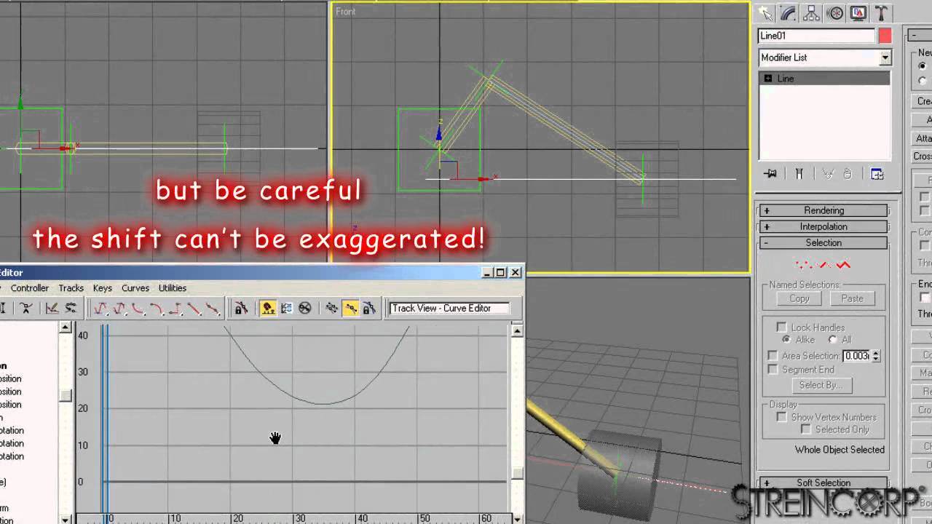Open the Hierarchy command panel tab
The height and width of the screenshot is (524, 932).
tap(811, 13)
